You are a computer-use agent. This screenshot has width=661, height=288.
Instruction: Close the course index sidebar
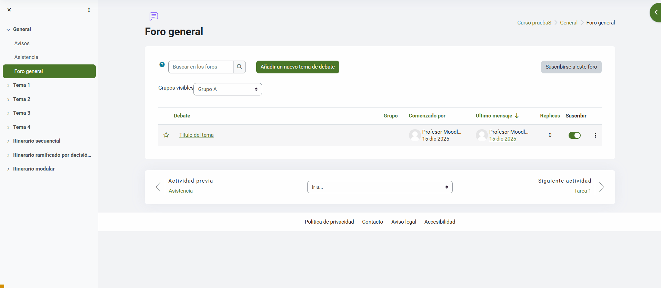click(x=9, y=10)
